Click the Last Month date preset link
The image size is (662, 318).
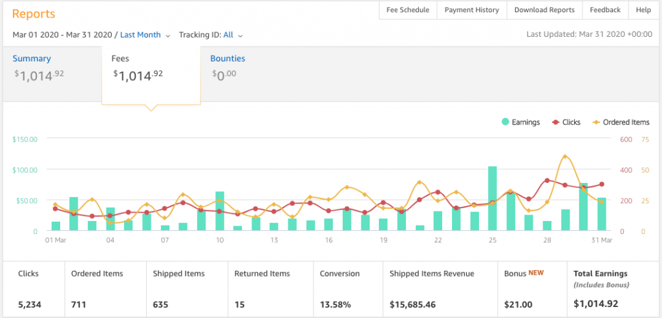[140, 35]
